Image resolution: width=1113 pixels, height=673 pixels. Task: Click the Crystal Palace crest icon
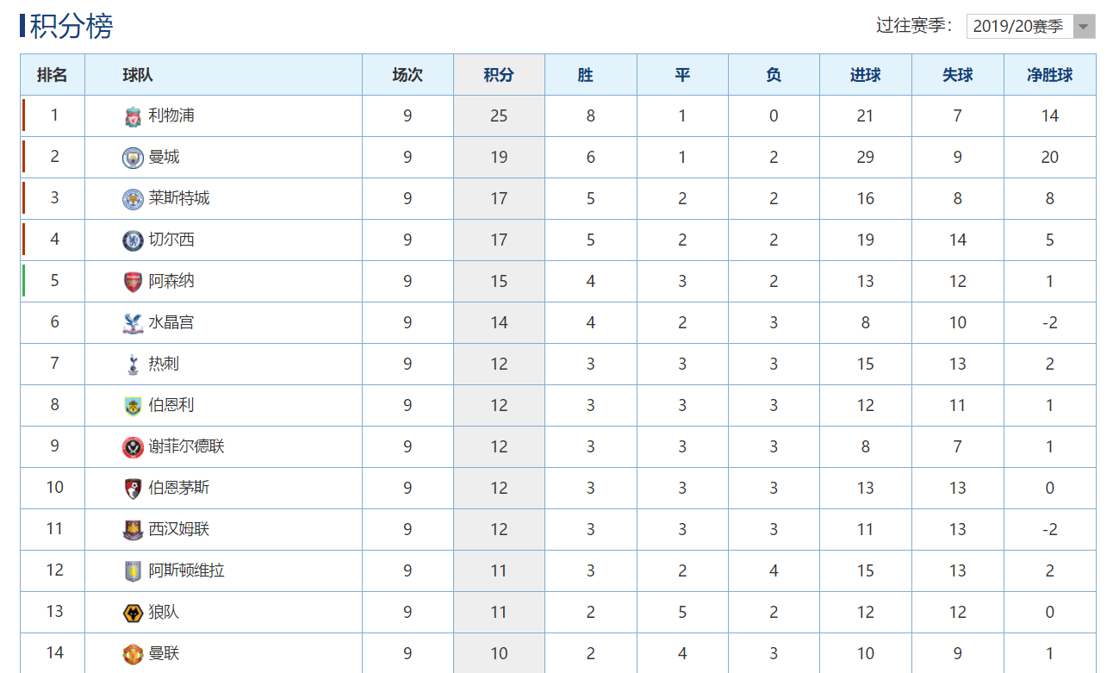[x=133, y=323]
